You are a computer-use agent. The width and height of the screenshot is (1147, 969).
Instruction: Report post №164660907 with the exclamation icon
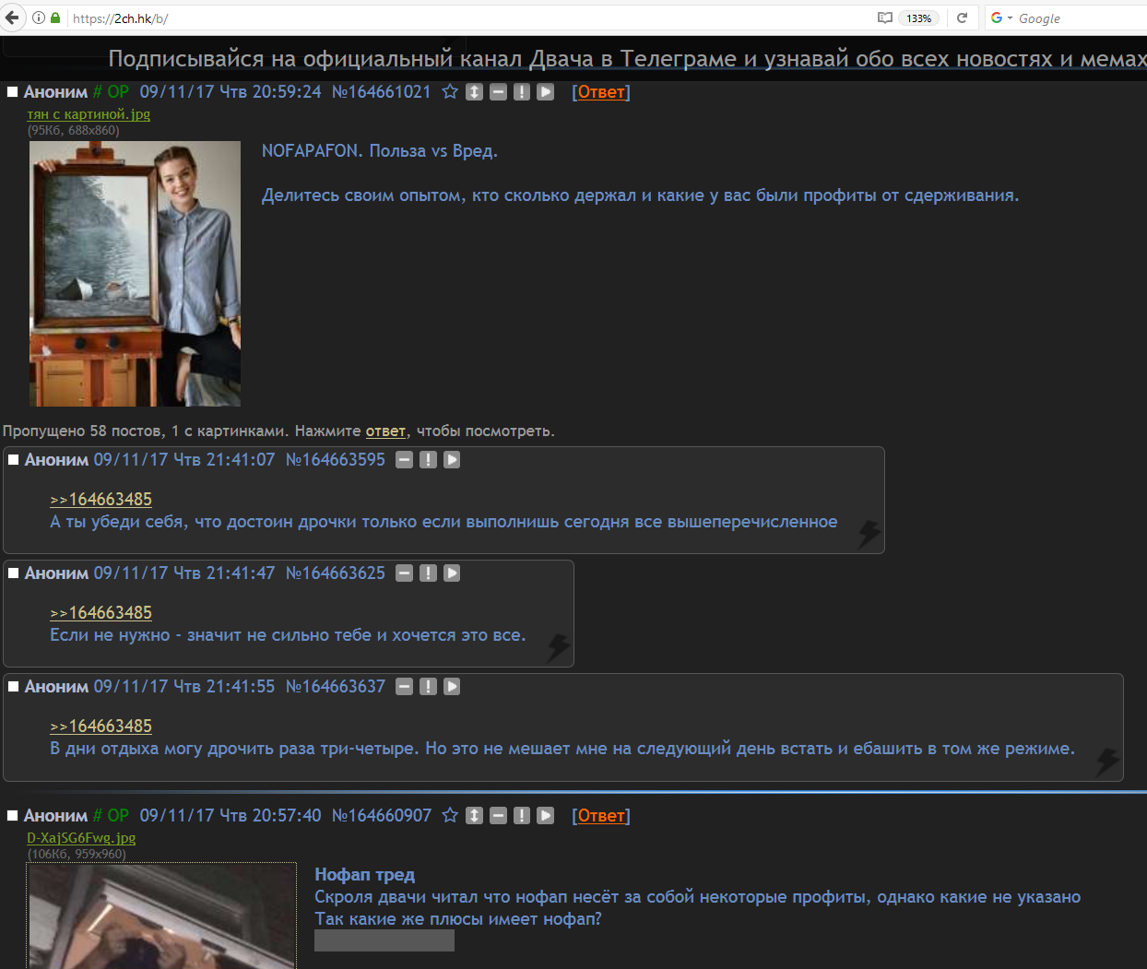coord(522,815)
